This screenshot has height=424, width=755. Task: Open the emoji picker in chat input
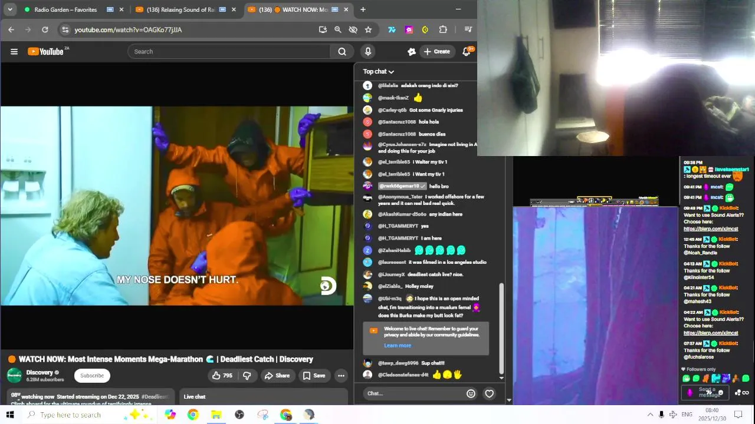pyautogui.click(x=471, y=393)
